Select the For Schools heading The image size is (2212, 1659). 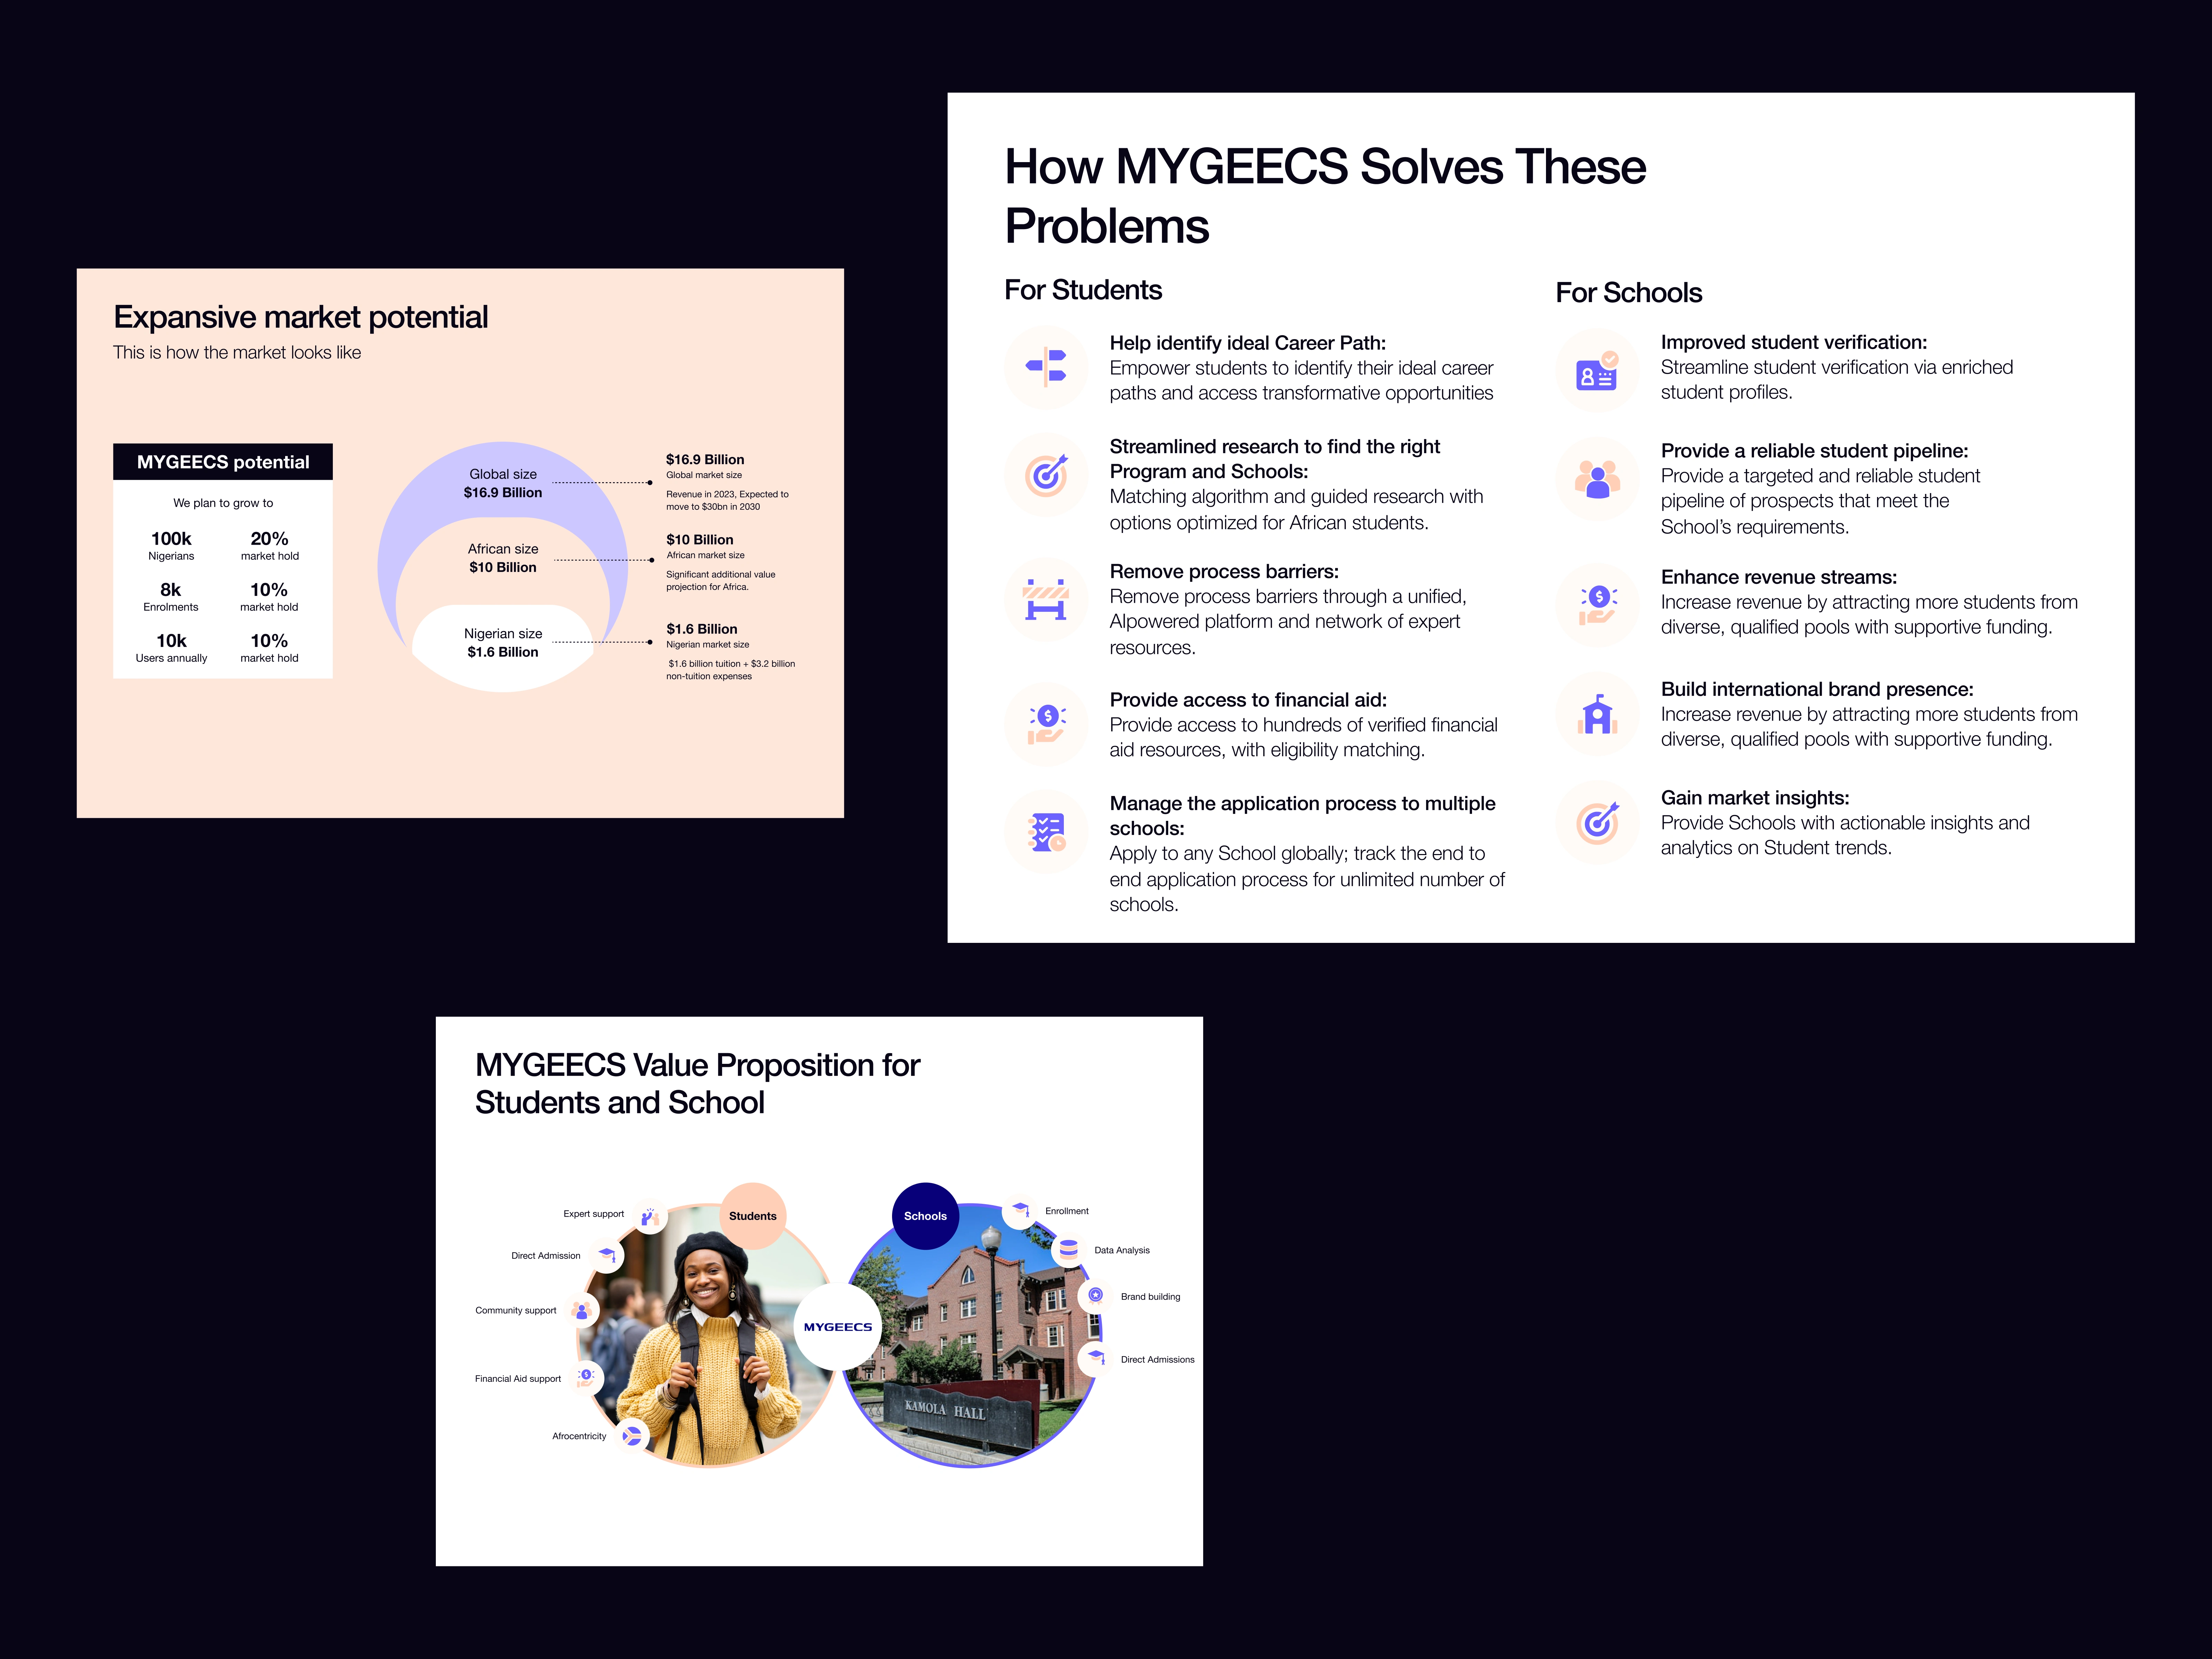[1629, 293]
